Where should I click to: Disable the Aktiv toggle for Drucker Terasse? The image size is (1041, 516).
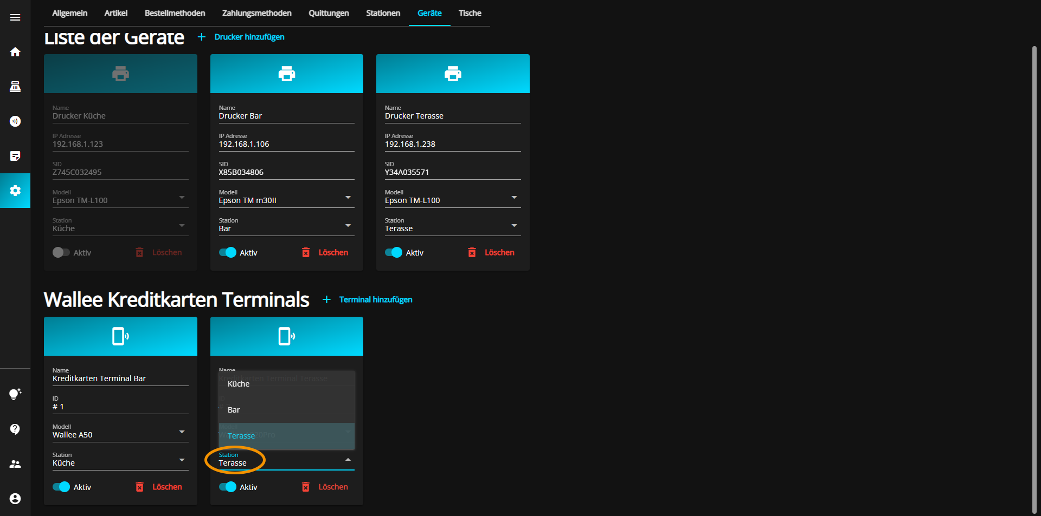[394, 252]
